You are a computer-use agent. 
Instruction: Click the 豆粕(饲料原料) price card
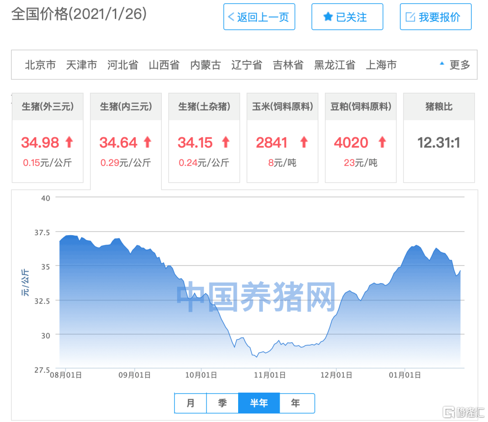coord(361,138)
